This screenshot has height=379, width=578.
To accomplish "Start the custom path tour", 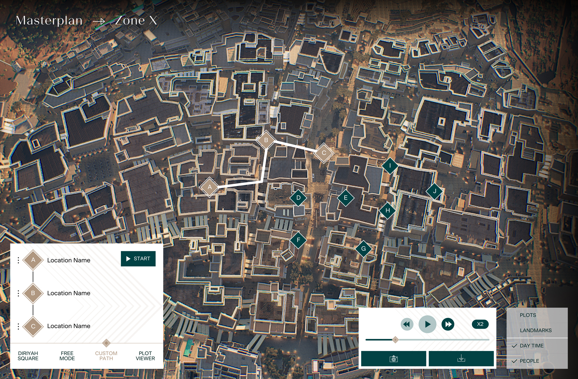I will click(138, 259).
